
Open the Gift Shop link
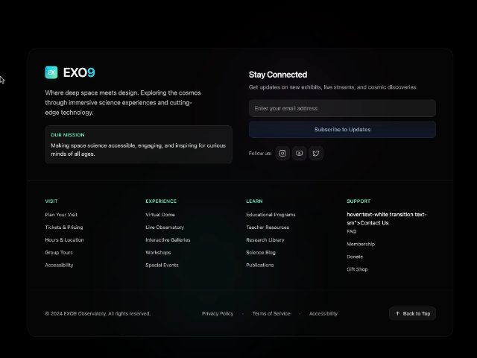(357, 269)
